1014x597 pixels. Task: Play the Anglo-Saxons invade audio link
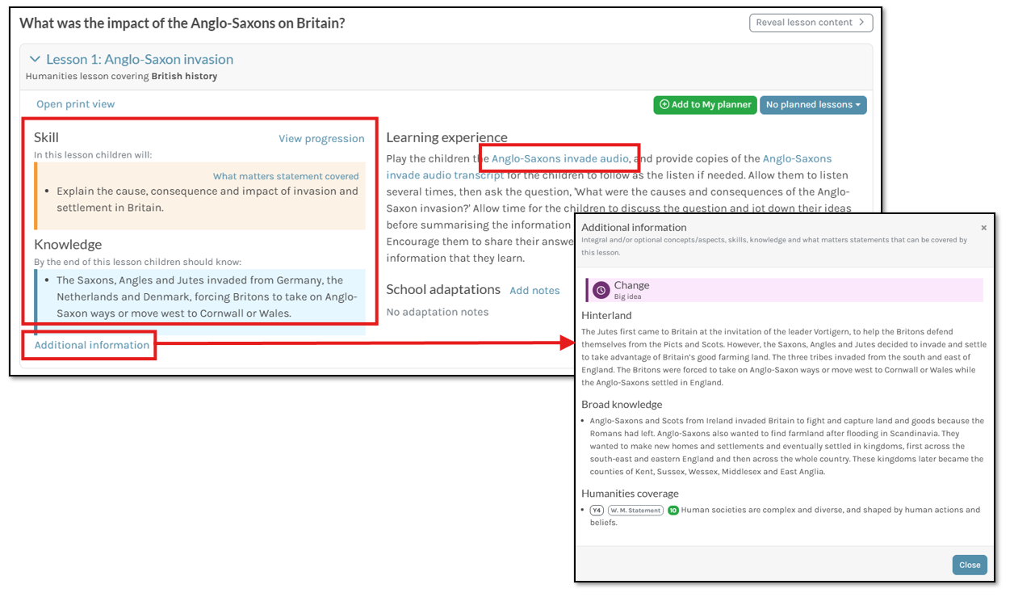(x=559, y=158)
